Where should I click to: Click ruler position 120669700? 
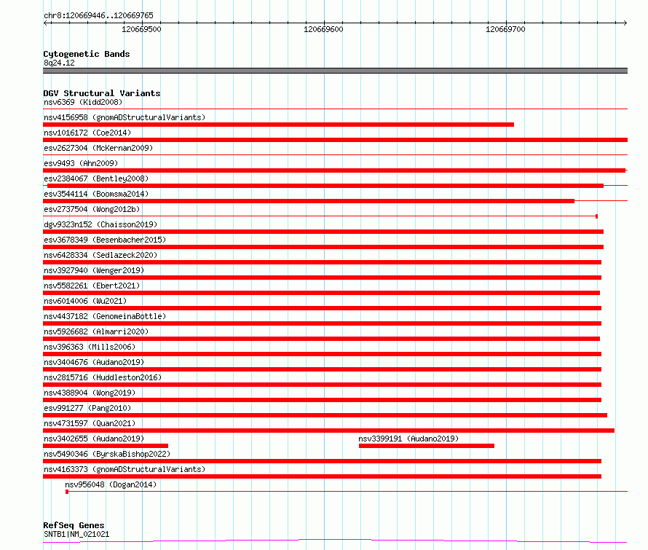point(505,29)
